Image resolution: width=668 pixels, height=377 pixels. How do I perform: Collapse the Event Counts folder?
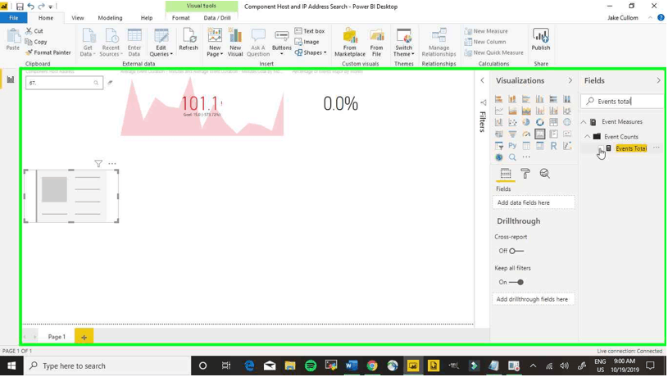tap(587, 137)
